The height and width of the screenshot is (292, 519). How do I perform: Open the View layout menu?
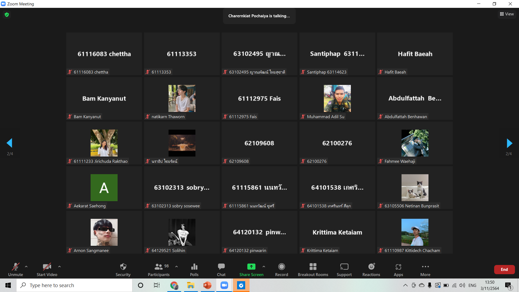[507, 14]
